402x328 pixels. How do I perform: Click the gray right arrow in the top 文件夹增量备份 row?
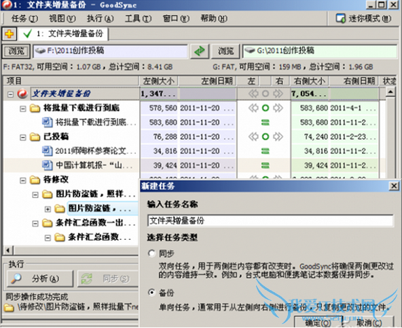point(278,94)
